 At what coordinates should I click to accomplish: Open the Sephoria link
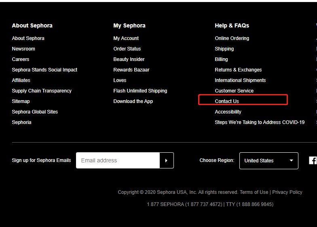22,122
